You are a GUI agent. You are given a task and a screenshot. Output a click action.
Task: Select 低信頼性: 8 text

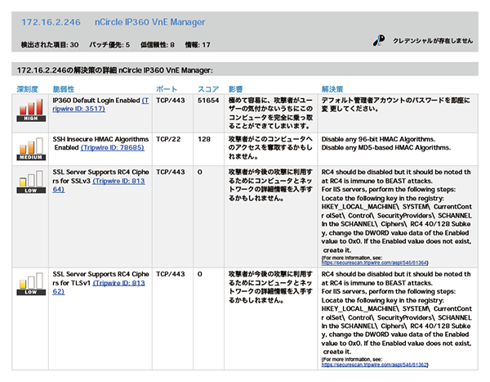(157, 45)
